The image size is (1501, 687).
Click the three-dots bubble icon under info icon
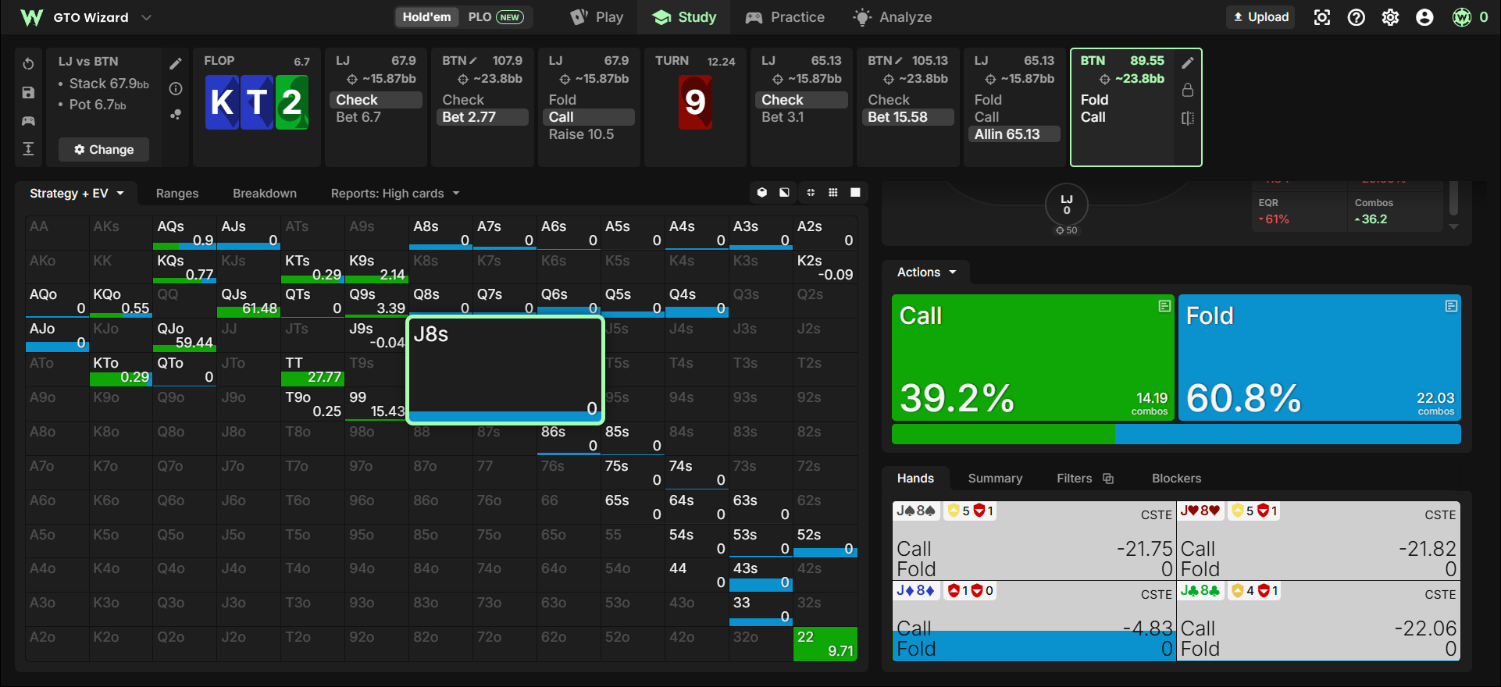tap(176, 115)
